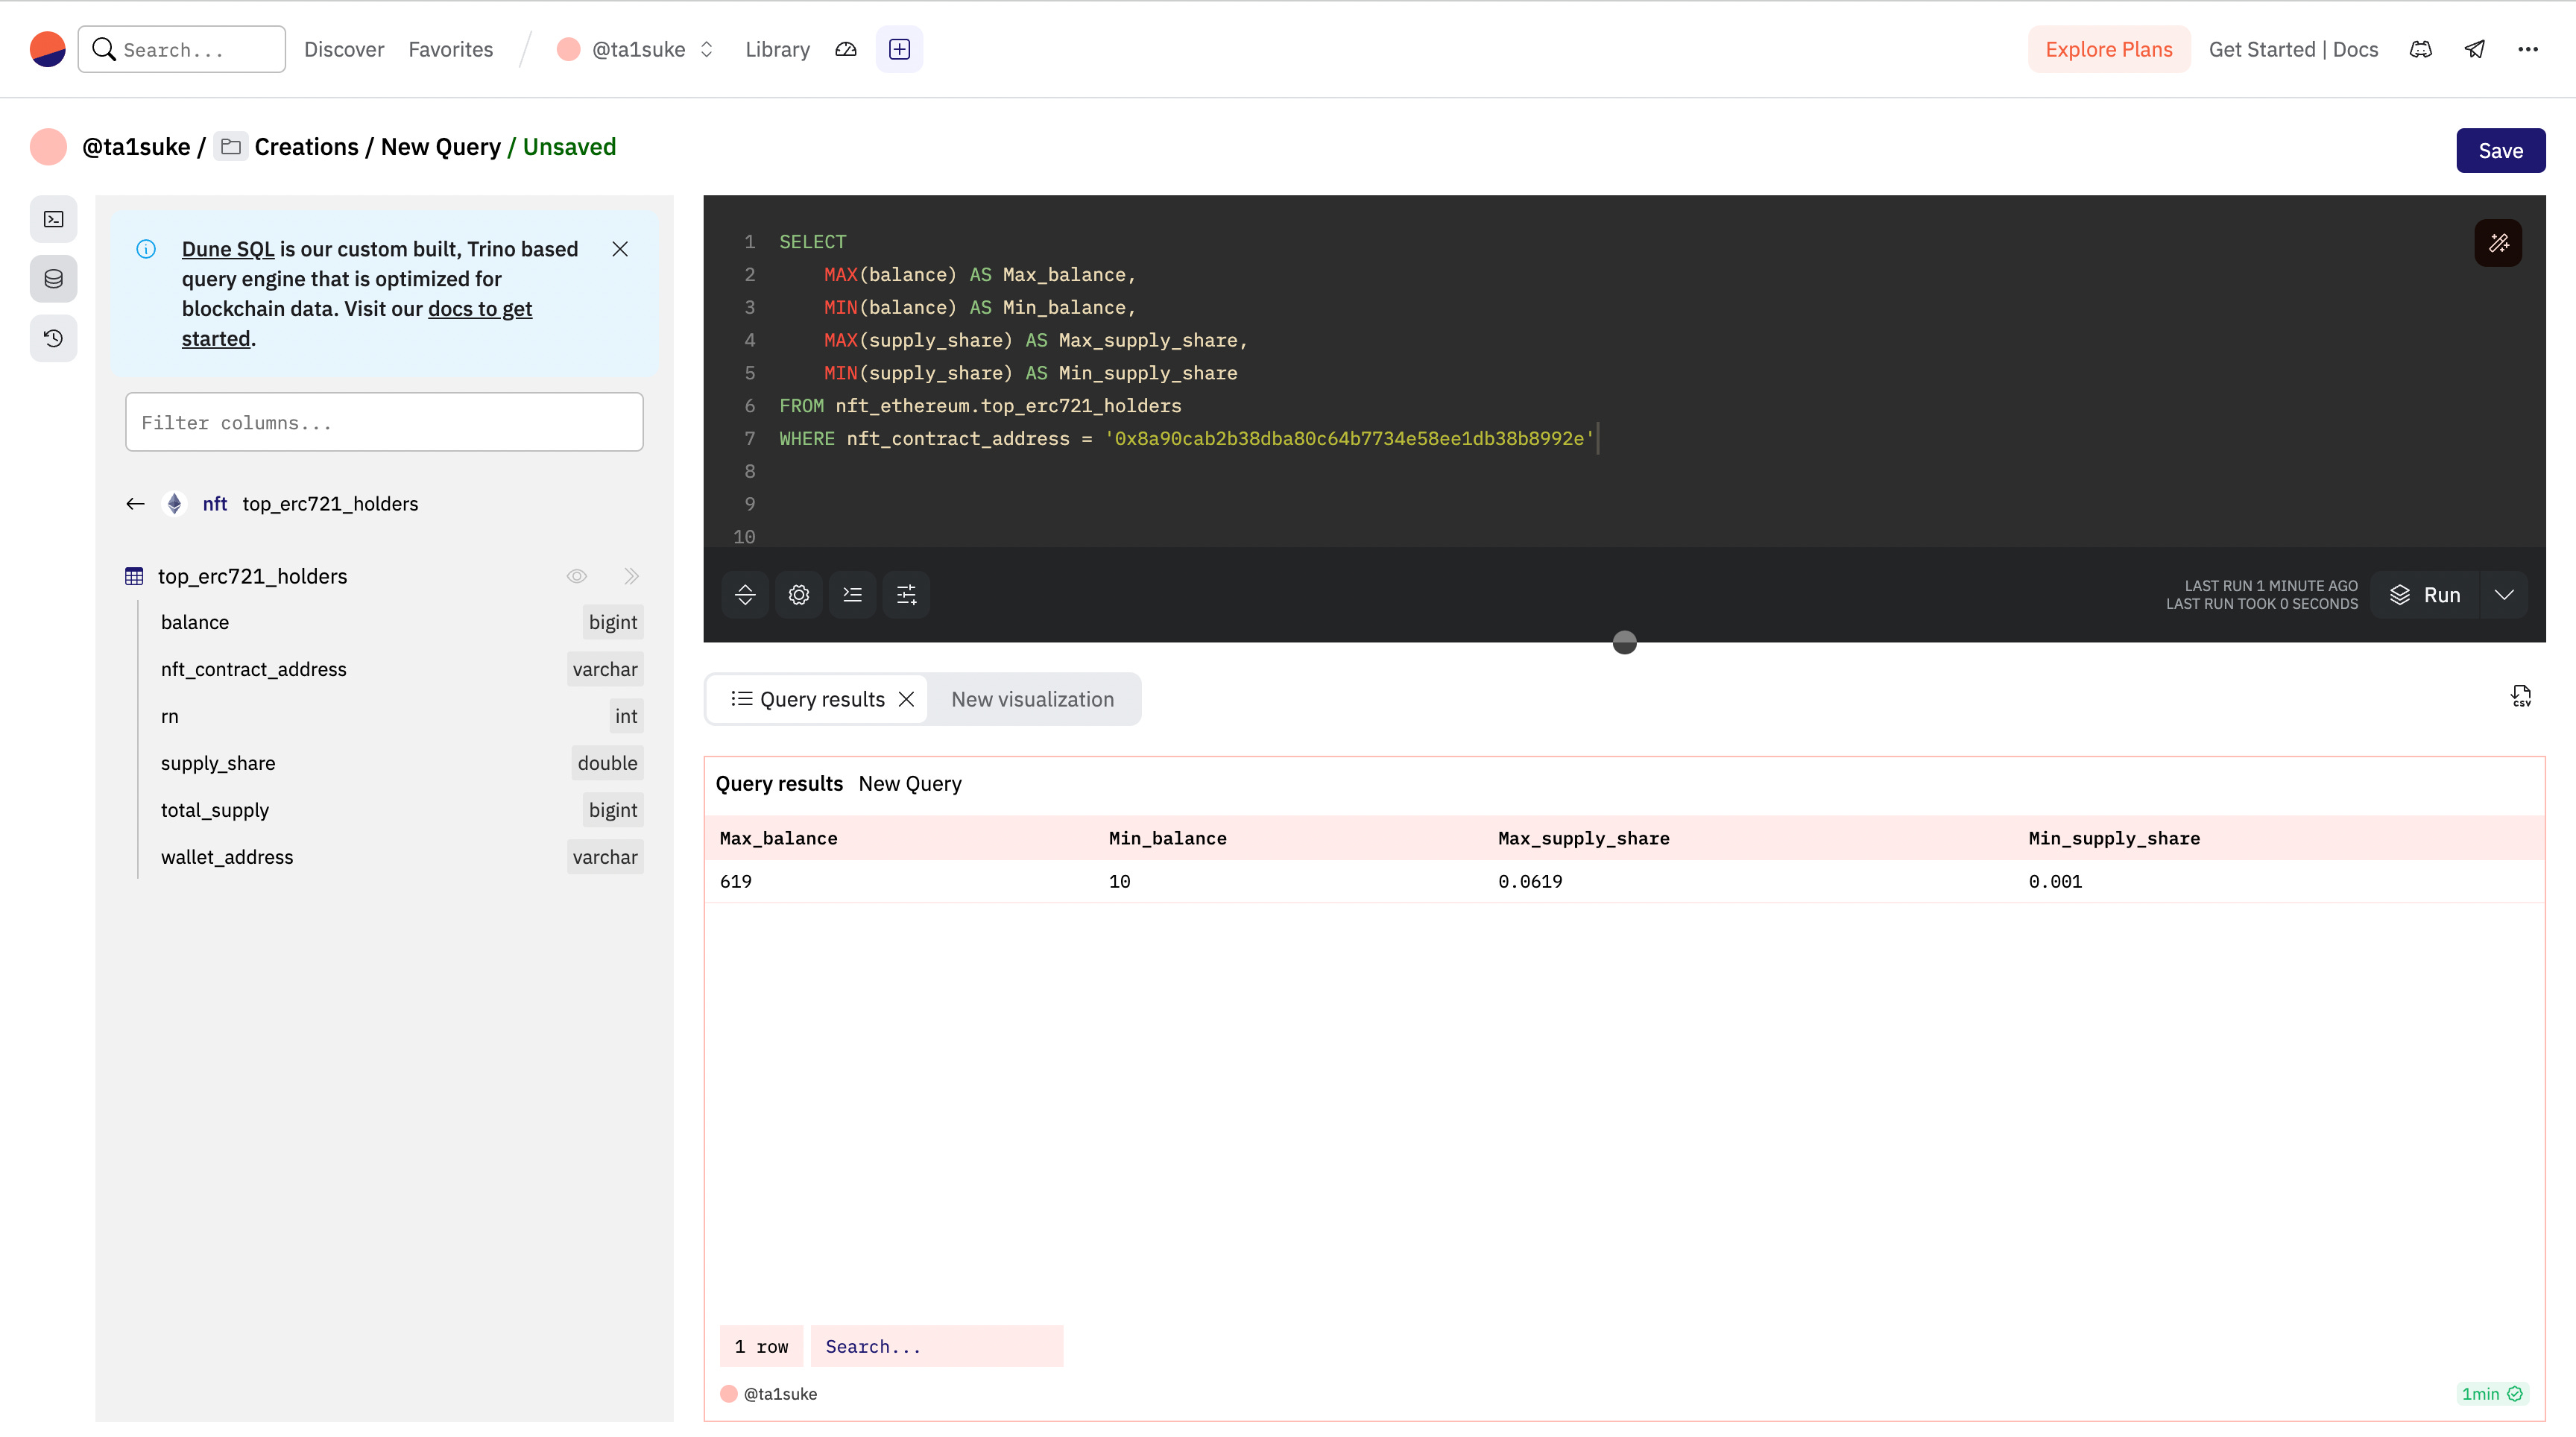Click the 0.0619 result cell
2576x1437 pixels.
point(1530,881)
